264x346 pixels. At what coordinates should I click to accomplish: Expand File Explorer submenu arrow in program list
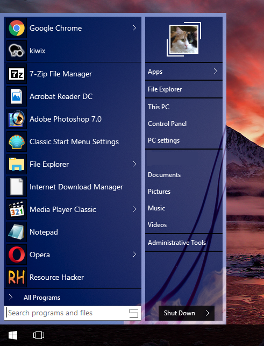(134, 164)
